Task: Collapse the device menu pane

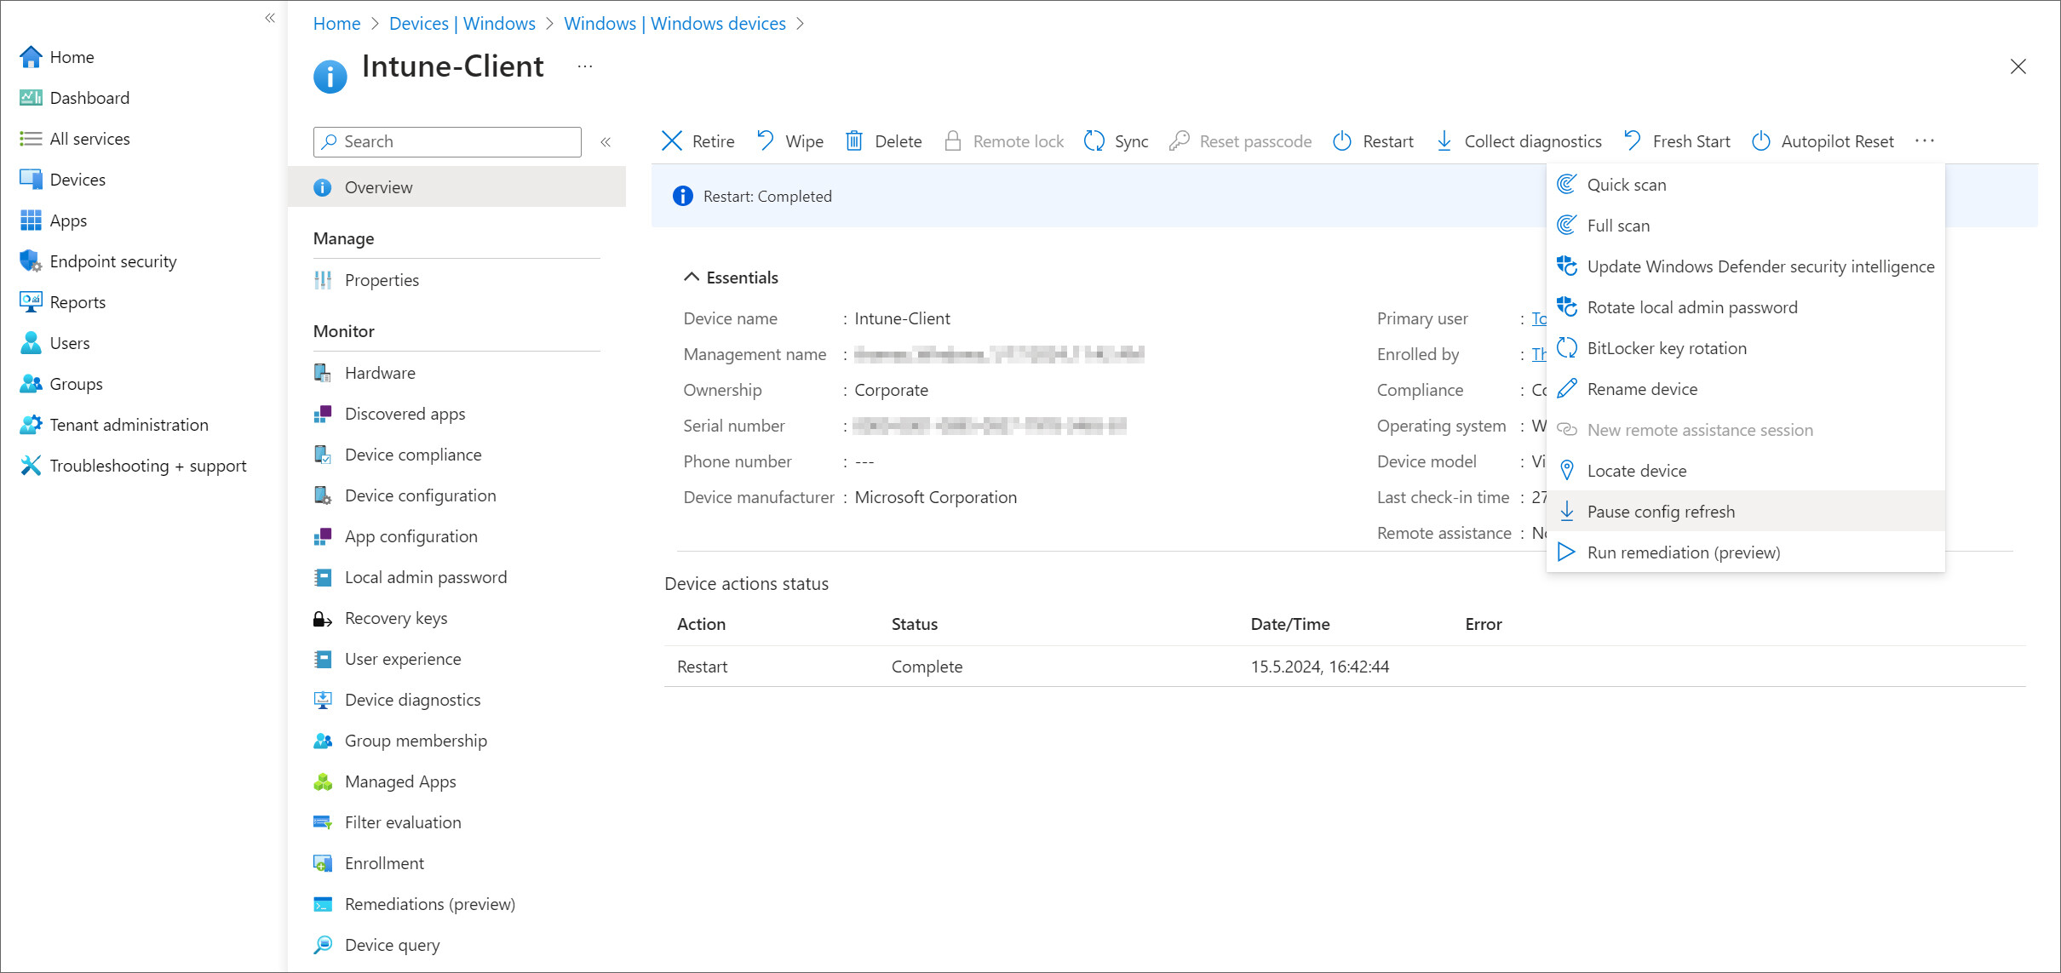Action: coord(606,142)
